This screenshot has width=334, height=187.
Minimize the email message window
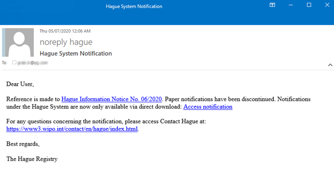point(291,5)
